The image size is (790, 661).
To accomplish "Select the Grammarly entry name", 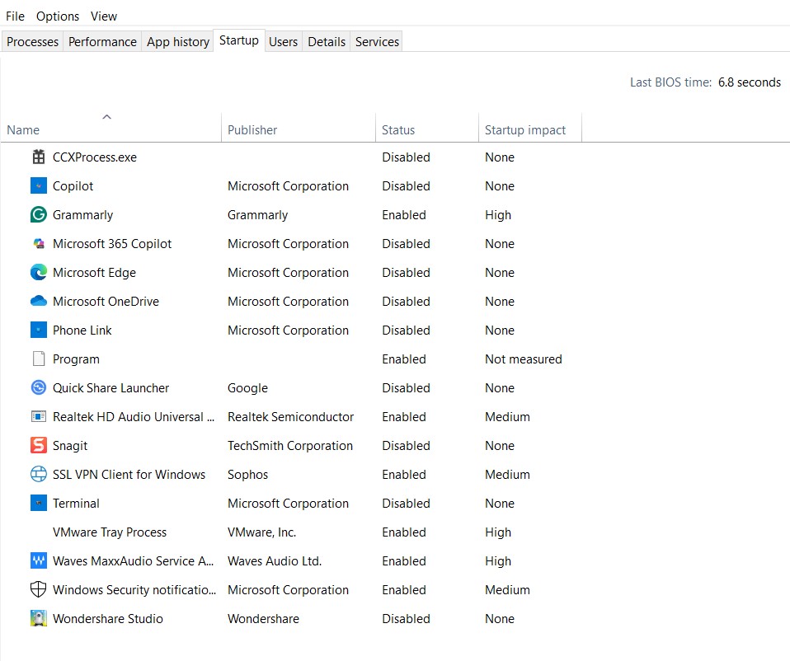I will pos(82,215).
